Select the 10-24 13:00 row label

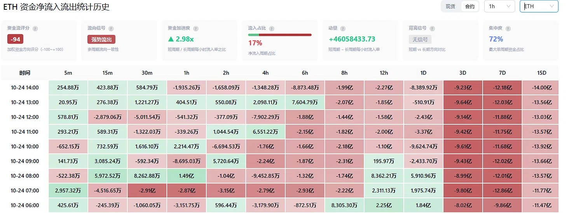point(25,102)
